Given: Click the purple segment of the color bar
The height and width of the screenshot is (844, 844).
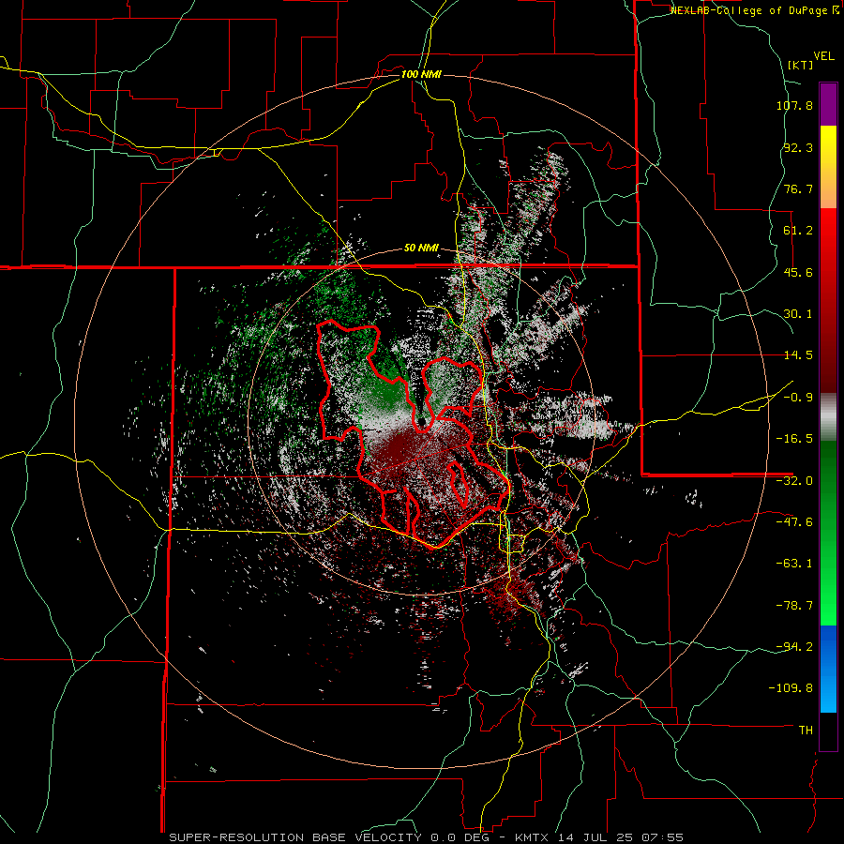Looking at the screenshot, I should [828, 105].
